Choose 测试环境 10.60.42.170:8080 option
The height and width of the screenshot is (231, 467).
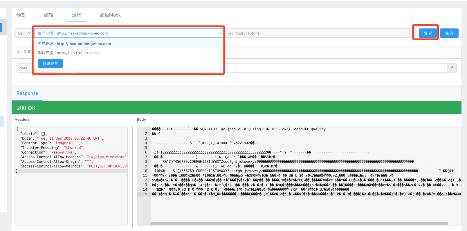click(129, 53)
